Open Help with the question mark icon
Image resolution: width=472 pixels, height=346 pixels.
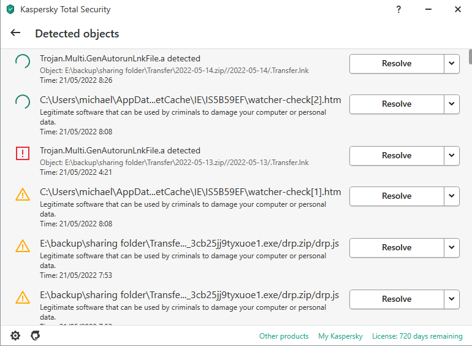click(398, 9)
